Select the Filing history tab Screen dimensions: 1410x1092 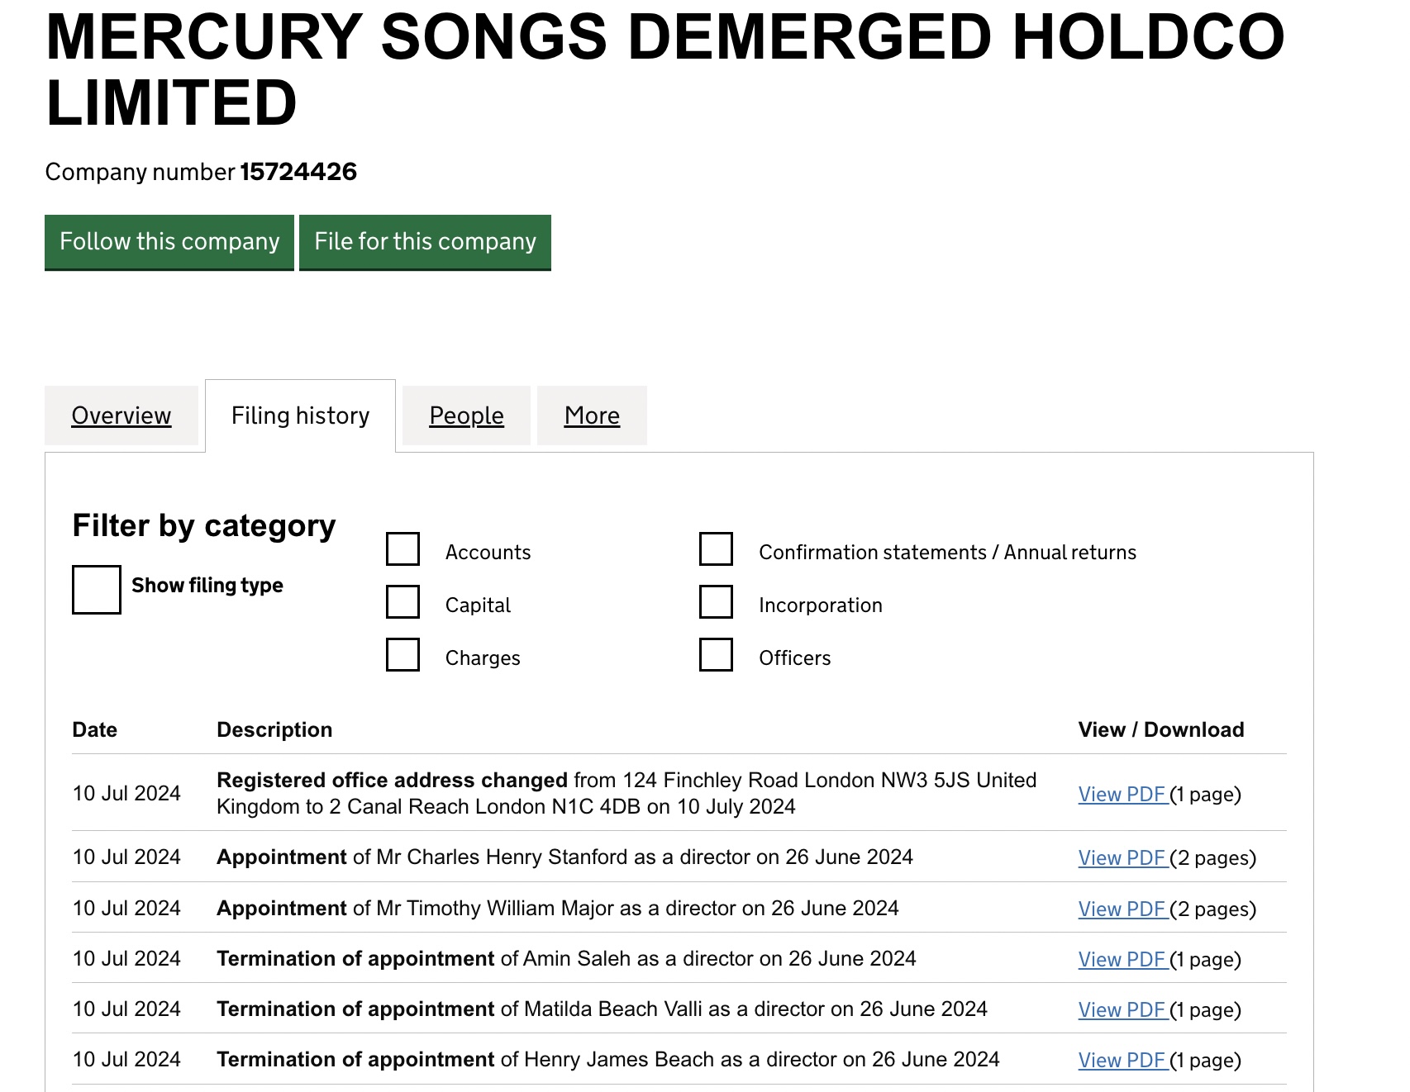pos(300,415)
